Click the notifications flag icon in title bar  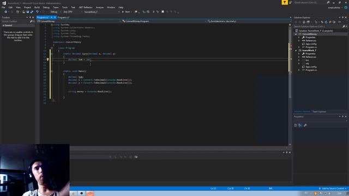pyautogui.click(x=285, y=2)
